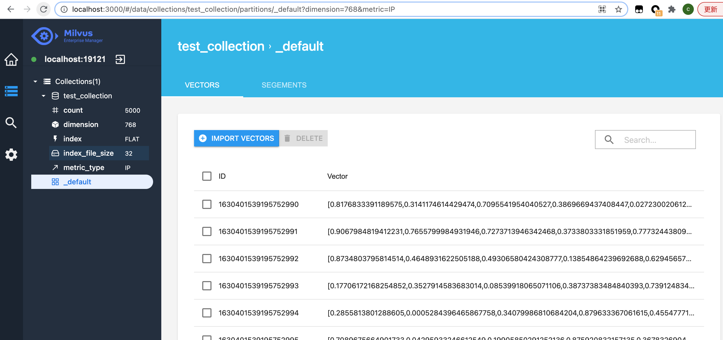
Task: Select the index_file_size tree row
Action: click(99, 153)
